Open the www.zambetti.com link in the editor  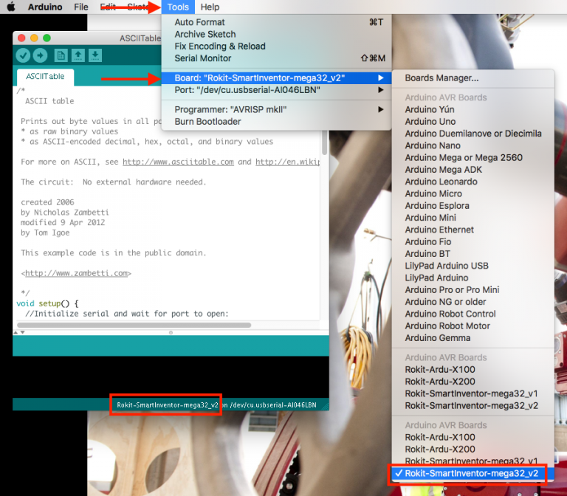coord(78,273)
